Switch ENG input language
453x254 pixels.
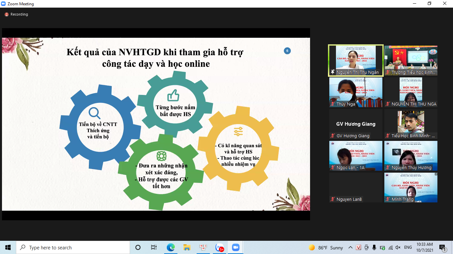coord(408,247)
